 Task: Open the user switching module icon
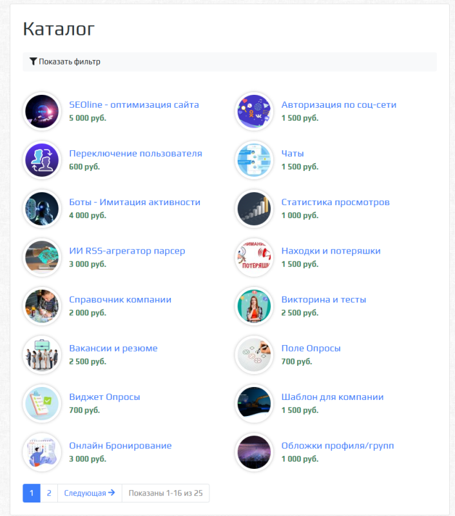tap(42, 160)
